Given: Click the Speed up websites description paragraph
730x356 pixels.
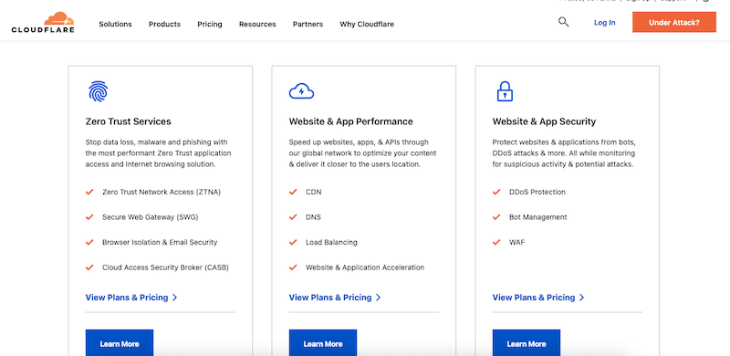Looking at the screenshot, I should click(x=362, y=153).
